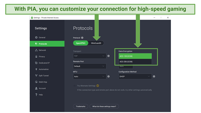Open the MTU Auto dropdown
The width and height of the screenshot is (201, 113).
pos(90,76)
